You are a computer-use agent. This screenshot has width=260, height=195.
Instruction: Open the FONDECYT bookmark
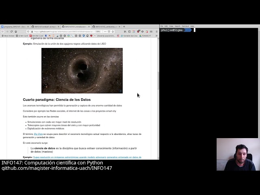pyautogui.click(x=145, y=36)
